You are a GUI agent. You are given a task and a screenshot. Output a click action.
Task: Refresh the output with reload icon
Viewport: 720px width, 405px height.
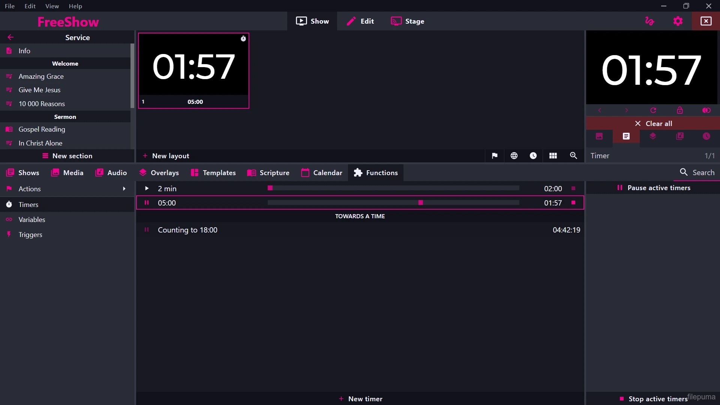pyautogui.click(x=653, y=110)
